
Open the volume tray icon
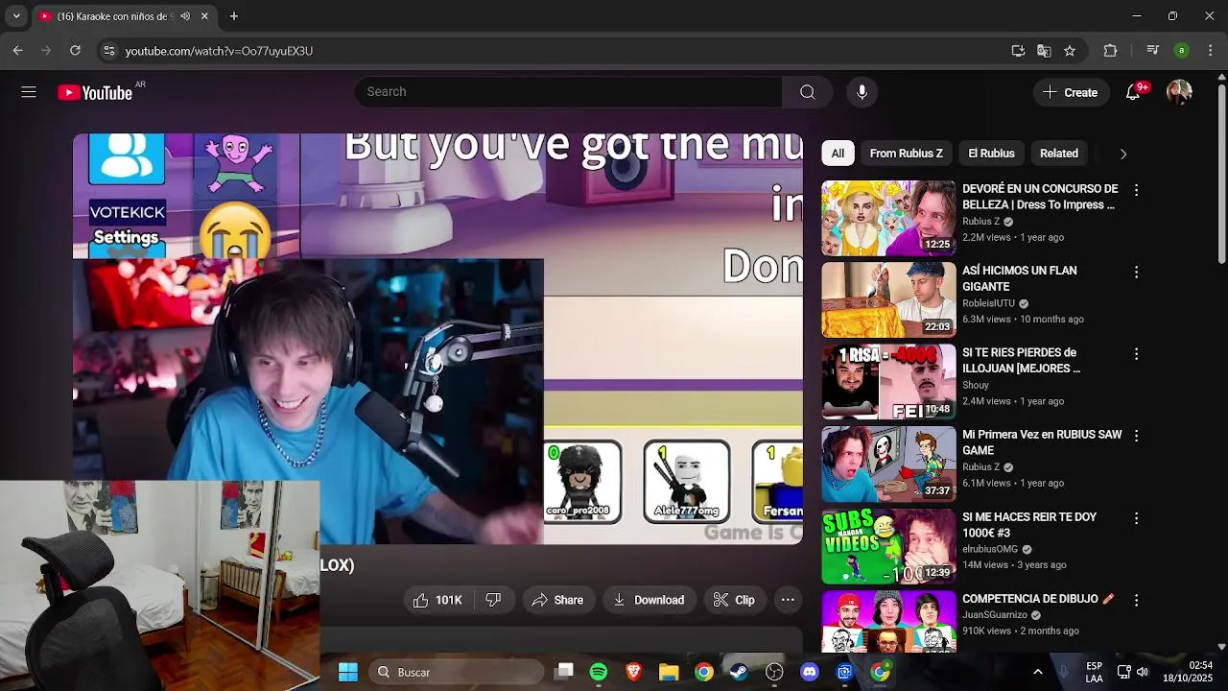click(1142, 672)
